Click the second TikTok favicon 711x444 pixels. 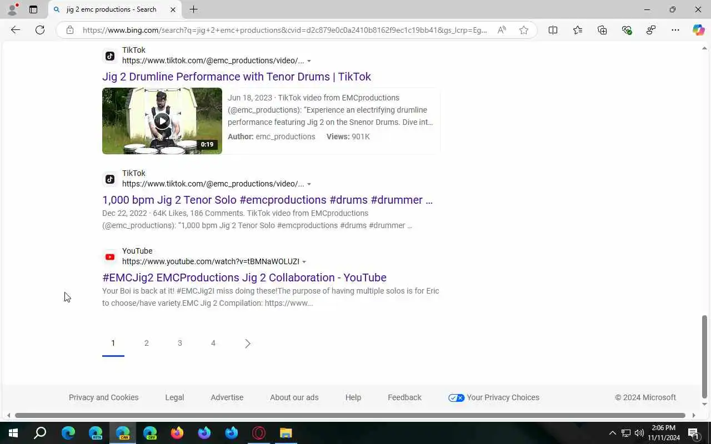pos(110,179)
